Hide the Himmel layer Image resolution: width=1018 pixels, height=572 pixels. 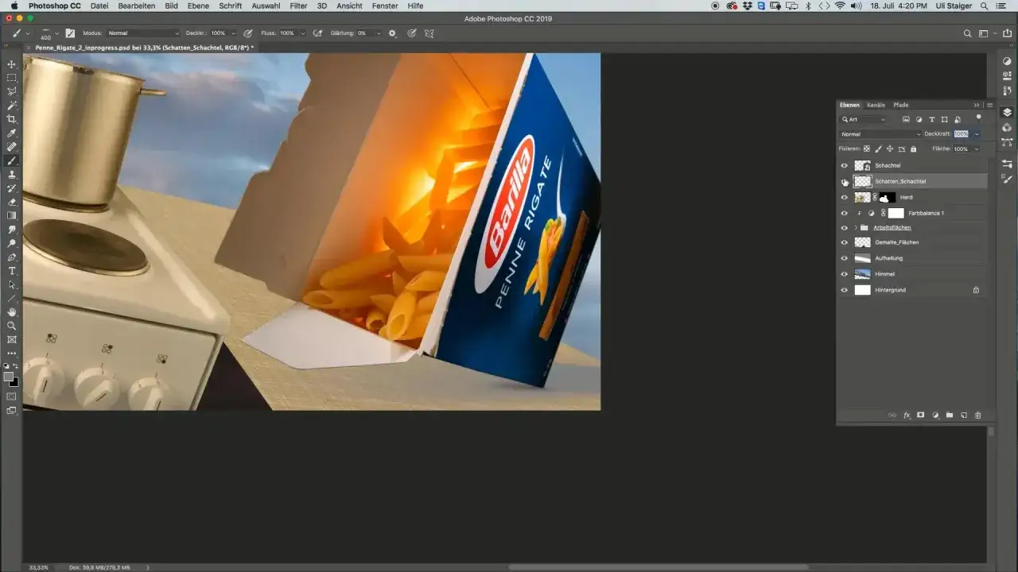[x=844, y=274]
